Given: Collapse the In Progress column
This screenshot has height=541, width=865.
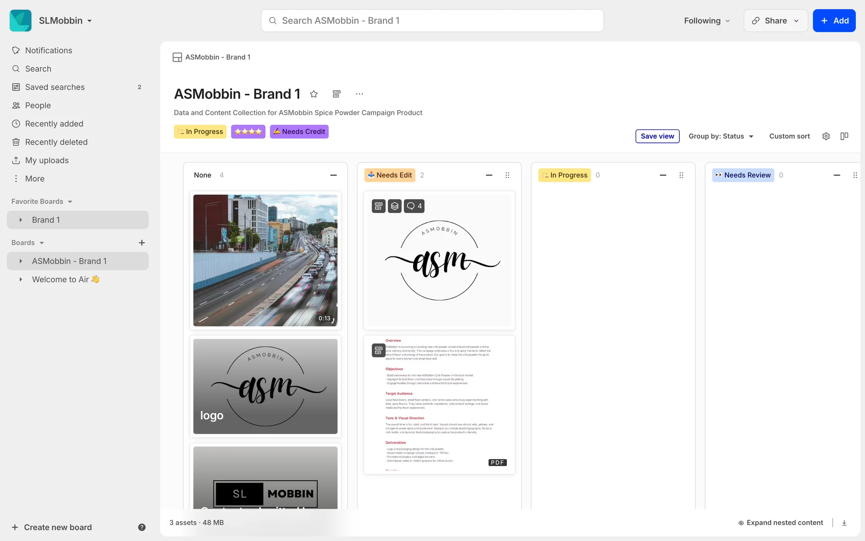Looking at the screenshot, I should (x=663, y=175).
